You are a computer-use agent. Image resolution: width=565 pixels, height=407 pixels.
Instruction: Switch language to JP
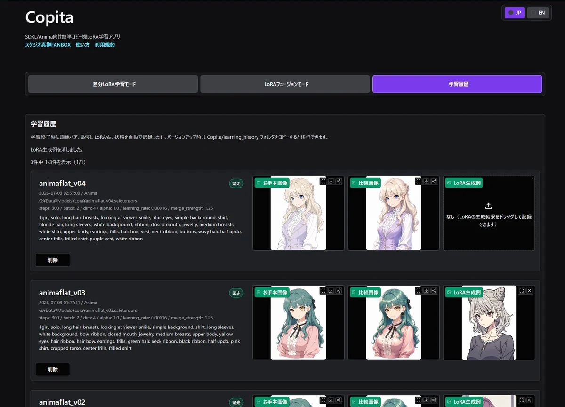coord(515,13)
